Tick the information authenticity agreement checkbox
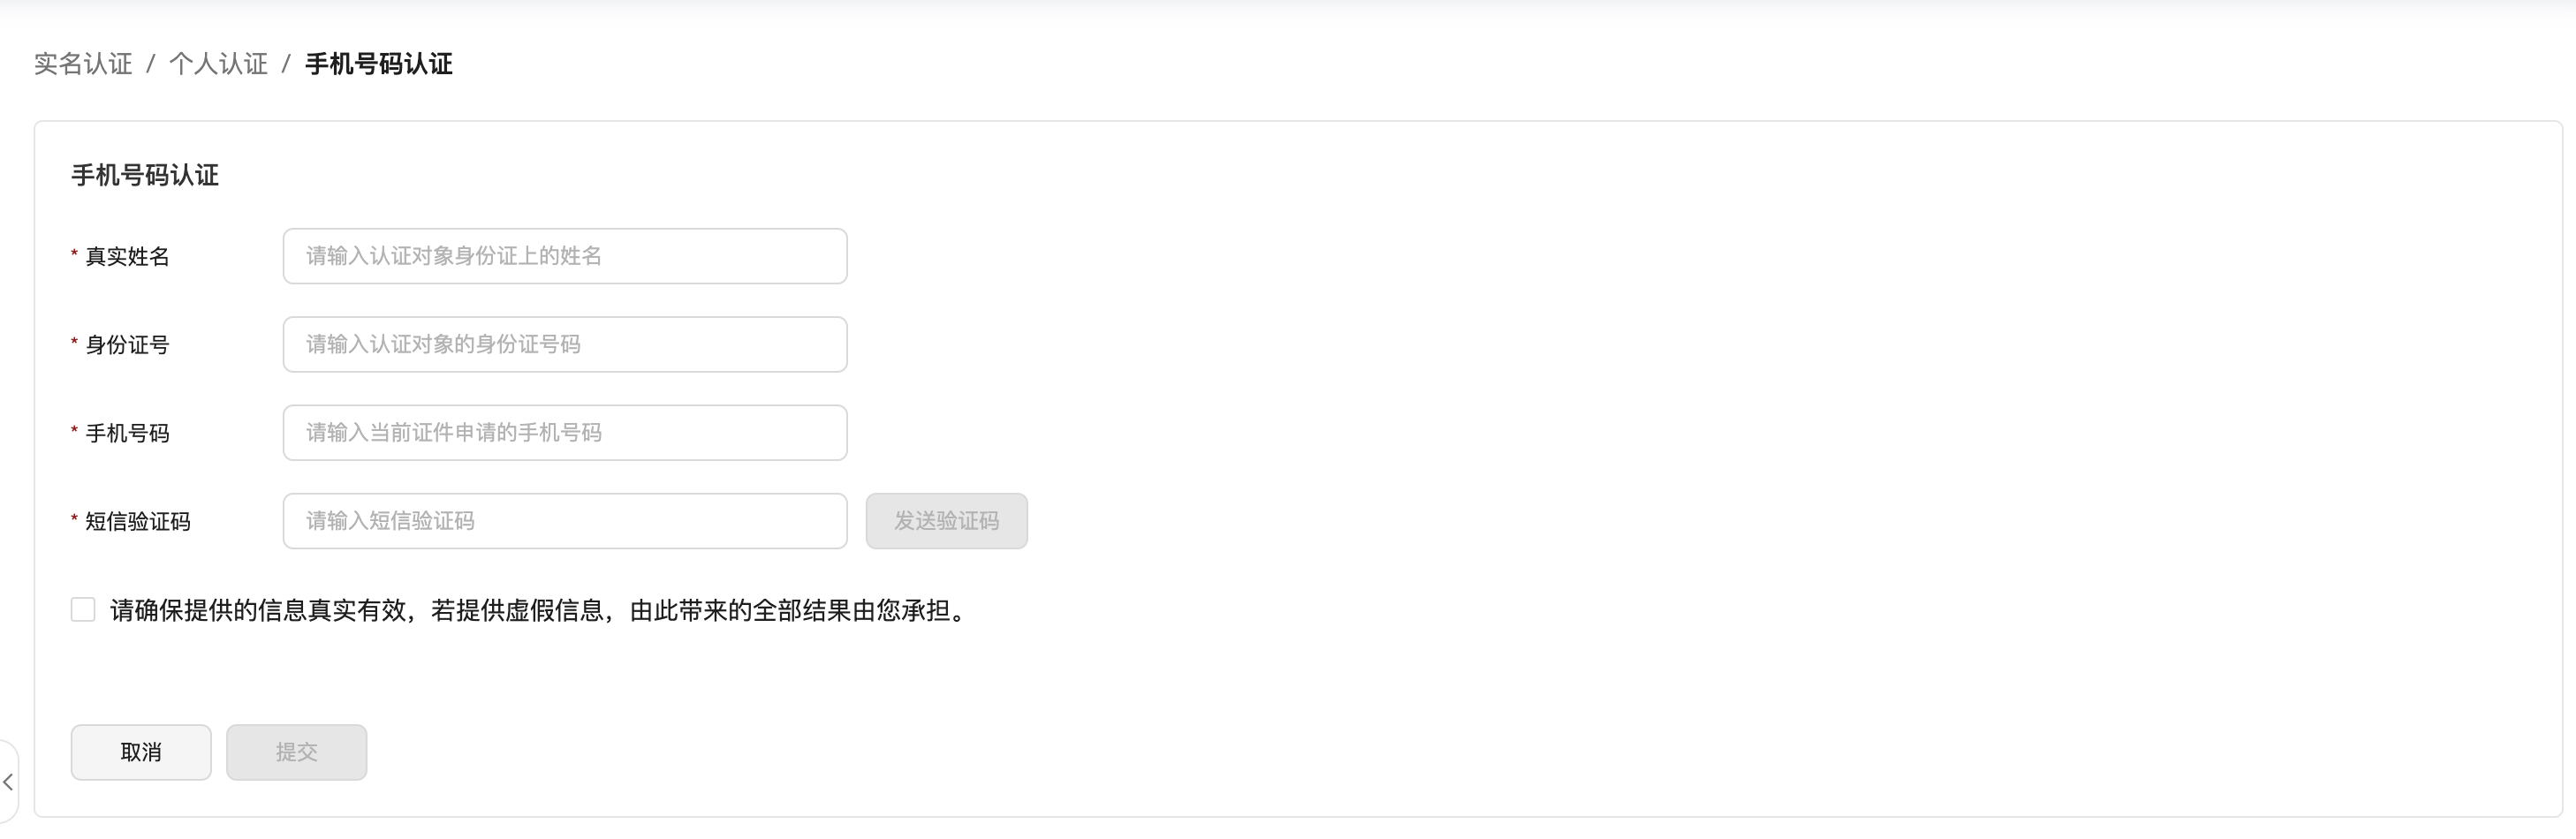The height and width of the screenshot is (839, 2576). (x=83, y=610)
